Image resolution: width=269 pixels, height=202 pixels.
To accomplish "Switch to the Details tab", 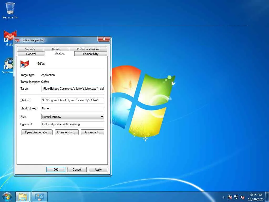I will pos(56,49).
